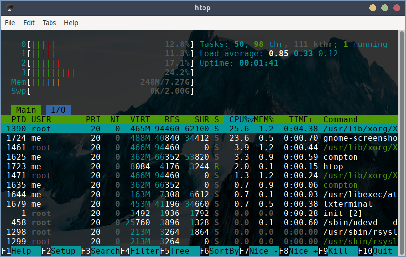406x257 pixels.
Task: Select the /sbin/udevd process row
Action: pyautogui.click(x=200, y=222)
